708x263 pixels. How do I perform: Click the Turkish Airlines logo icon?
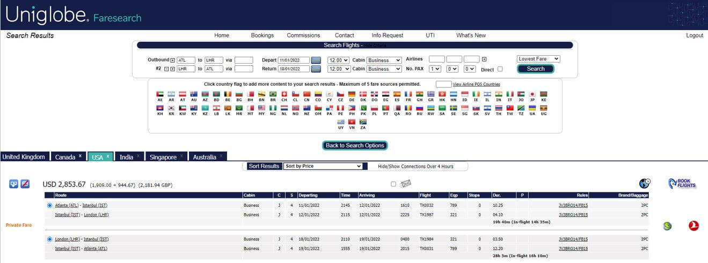[694, 226]
